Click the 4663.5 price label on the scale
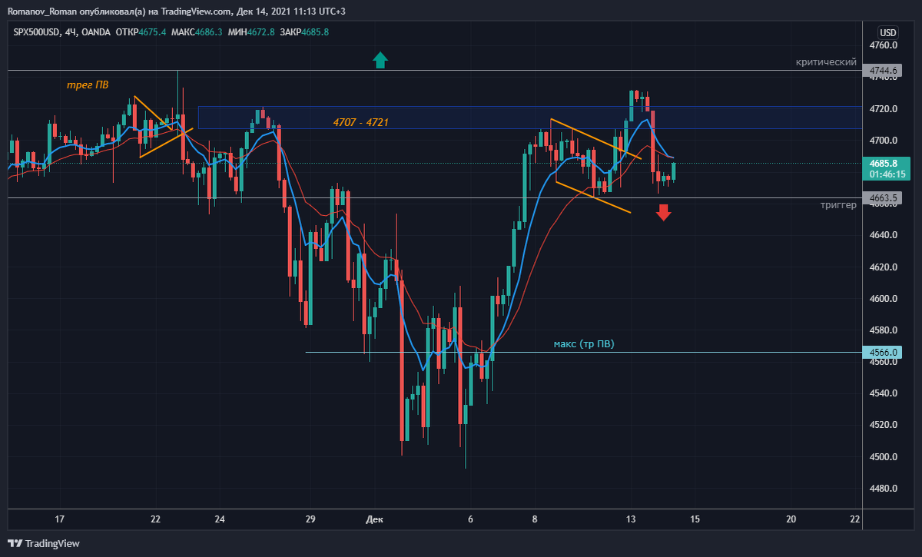The width and height of the screenshot is (922, 557). click(x=882, y=197)
